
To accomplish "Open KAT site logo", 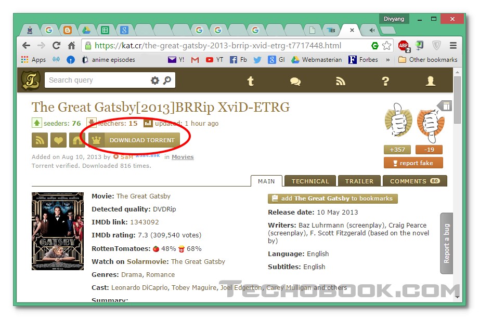I will pos(31,81).
